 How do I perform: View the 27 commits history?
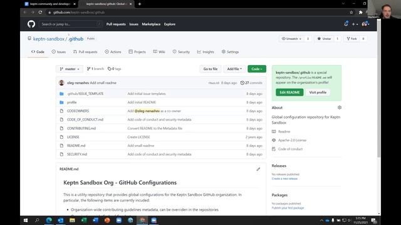click(251, 83)
